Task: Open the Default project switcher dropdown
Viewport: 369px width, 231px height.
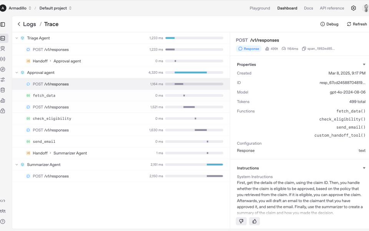Action: pos(55,8)
